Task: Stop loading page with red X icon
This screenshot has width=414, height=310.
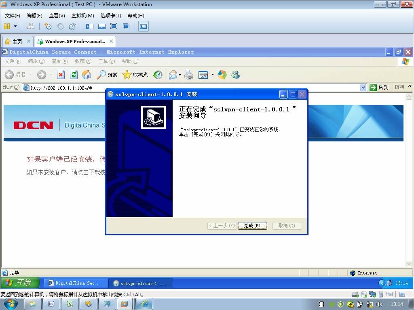Action: point(61,75)
